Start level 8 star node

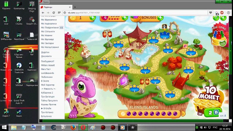125,67
